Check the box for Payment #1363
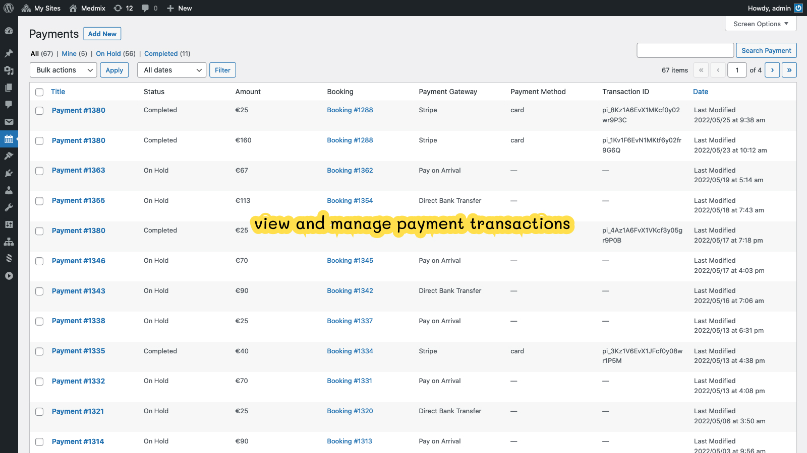Image resolution: width=807 pixels, height=453 pixels. [x=39, y=171]
